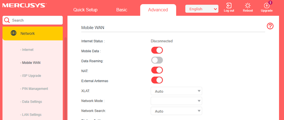Click the search magnifier icon
The width and height of the screenshot is (284, 120).
click(x=7, y=20)
